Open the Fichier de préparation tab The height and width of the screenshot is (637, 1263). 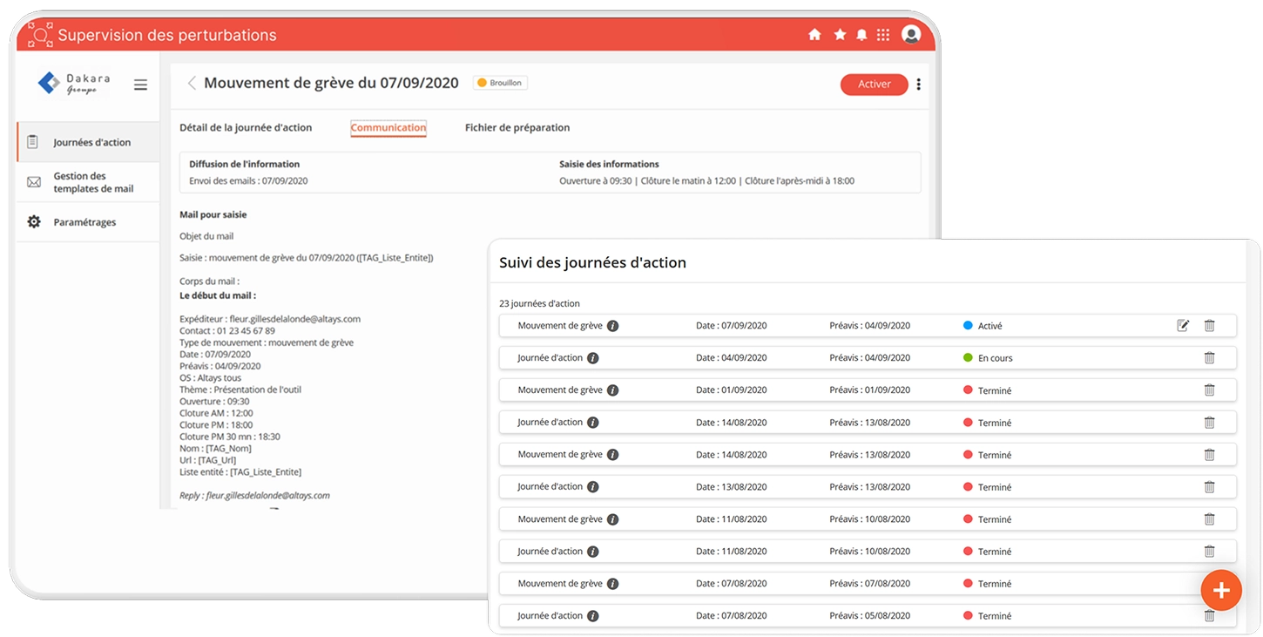517,127
